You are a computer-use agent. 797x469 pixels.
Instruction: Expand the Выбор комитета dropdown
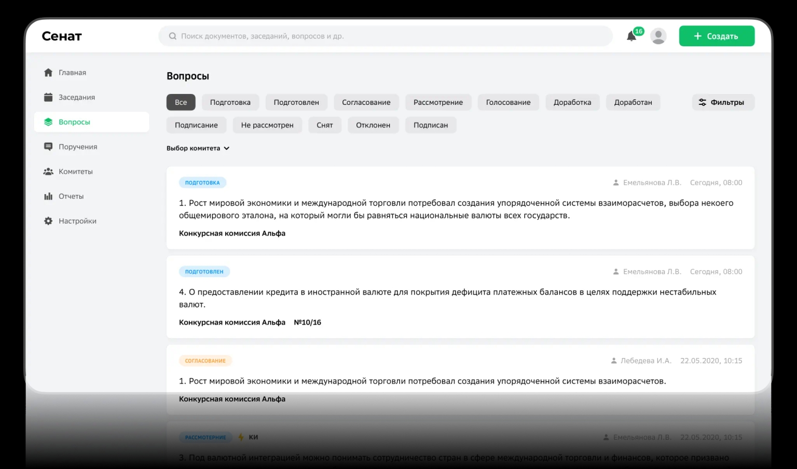(198, 148)
